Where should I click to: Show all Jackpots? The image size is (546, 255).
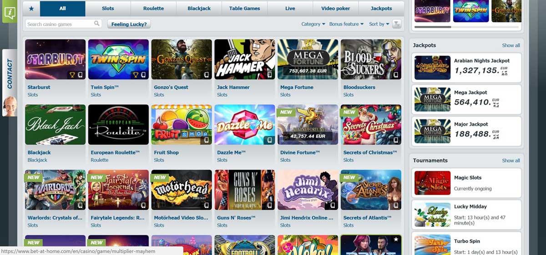[511, 46]
